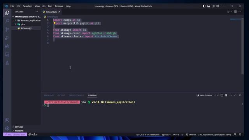
Task: Switch to the DEBUG CONSOLE tab
Action: (x=76, y=95)
